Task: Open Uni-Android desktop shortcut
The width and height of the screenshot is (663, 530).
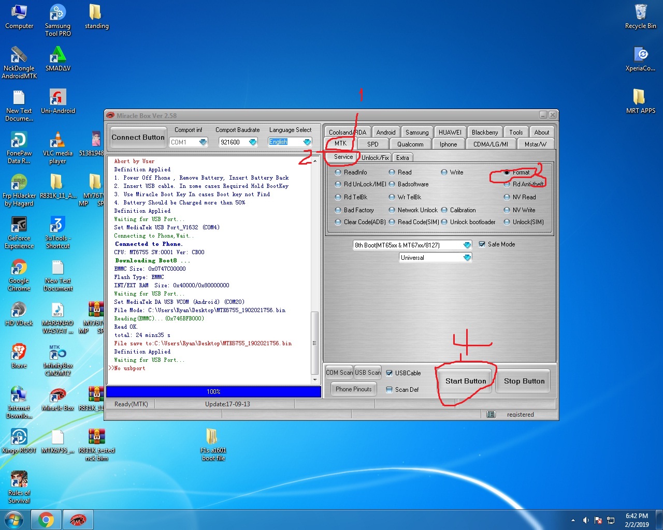Action: [x=57, y=101]
